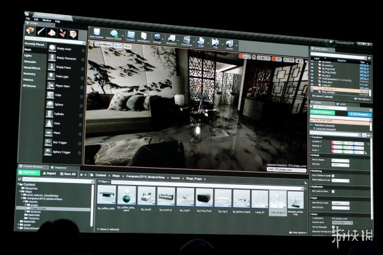Click the Build toolbar icon
383x255 pixels.
(x=201, y=42)
